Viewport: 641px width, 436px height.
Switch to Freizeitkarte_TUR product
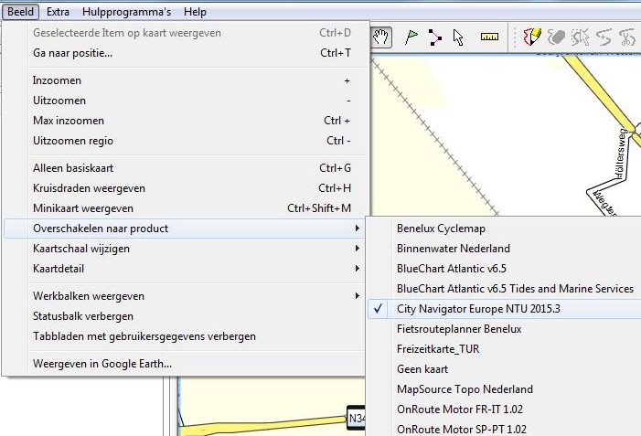point(504,349)
